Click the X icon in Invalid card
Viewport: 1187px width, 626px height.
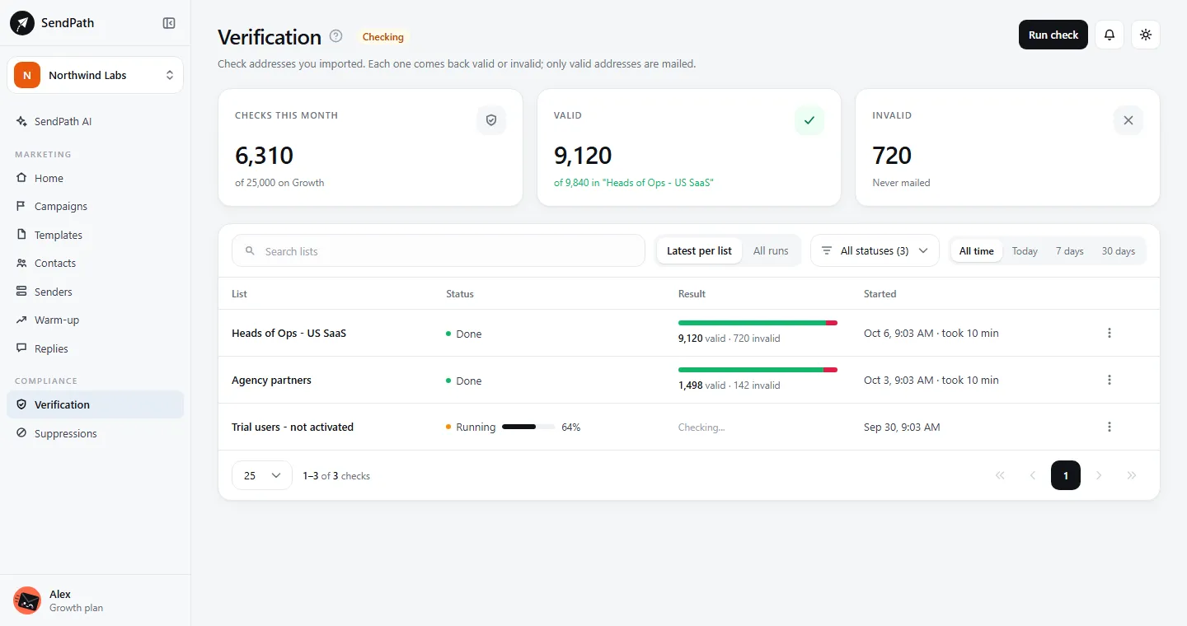(1128, 120)
